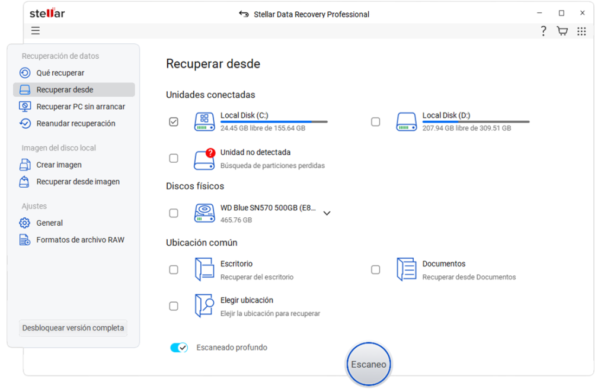Open Crear imagen option
Image resolution: width=607 pixels, height=392 pixels.
(74, 165)
